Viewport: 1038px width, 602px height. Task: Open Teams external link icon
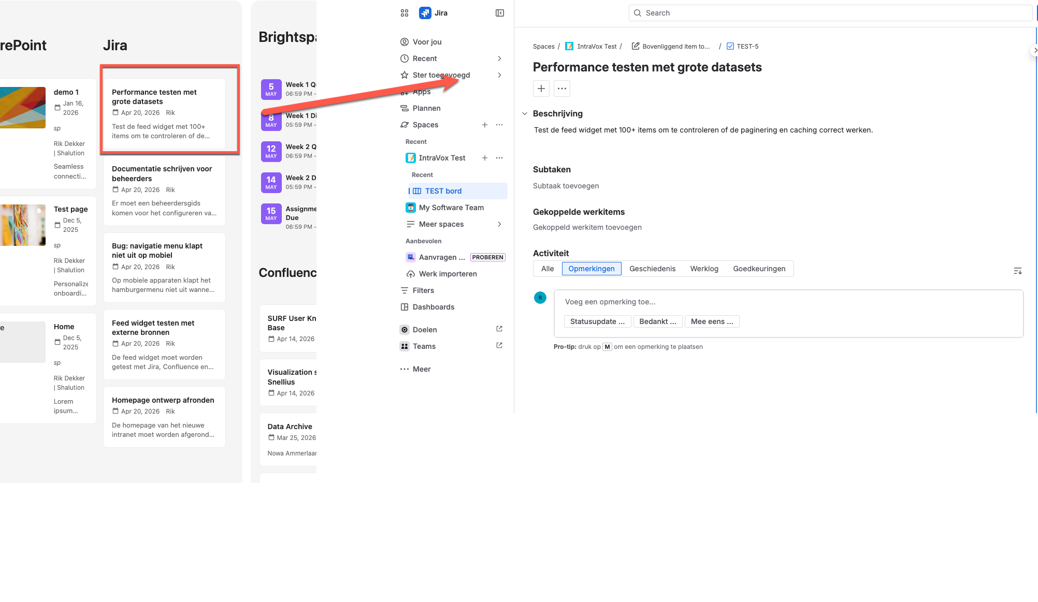[499, 345]
